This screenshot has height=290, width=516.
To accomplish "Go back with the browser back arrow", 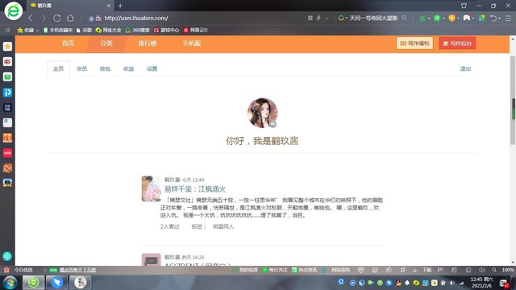I will [x=31, y=18].
